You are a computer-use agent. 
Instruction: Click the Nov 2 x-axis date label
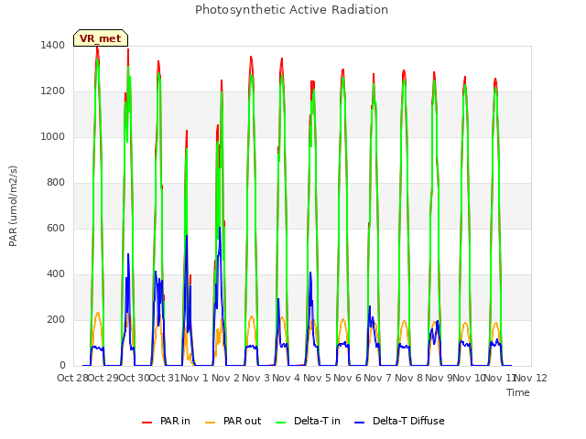tap(225, 378)
